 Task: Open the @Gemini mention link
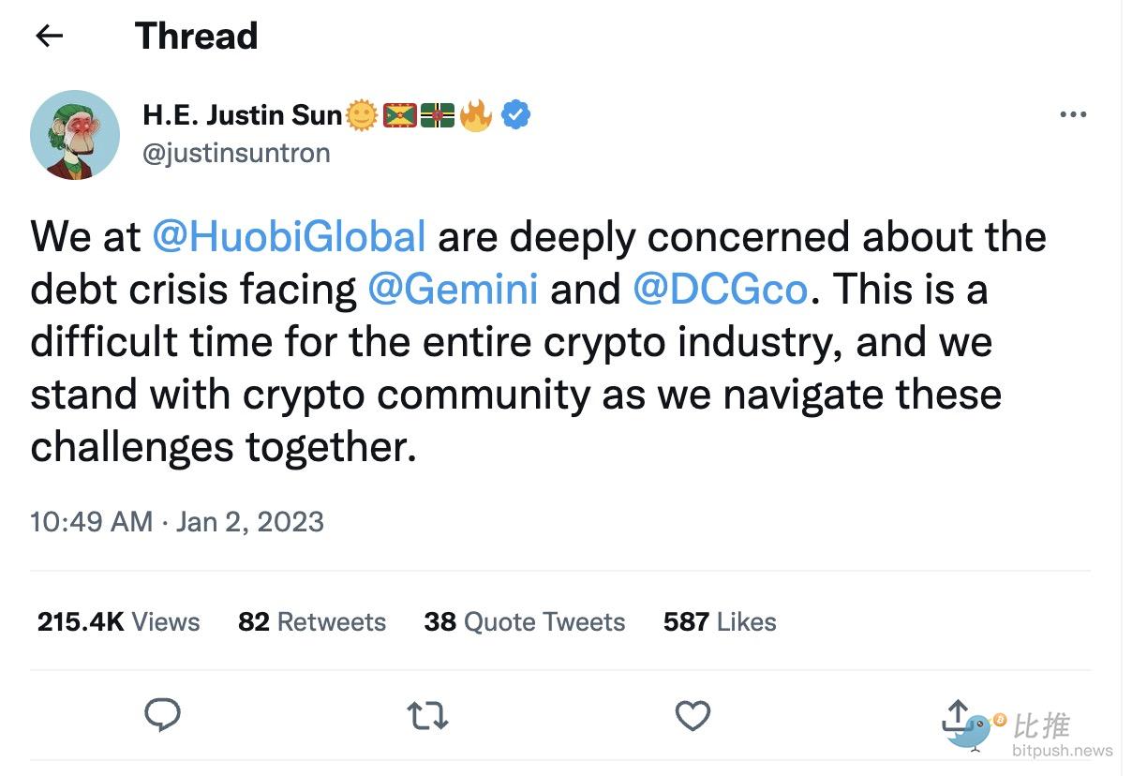click(x=453, y=289)
